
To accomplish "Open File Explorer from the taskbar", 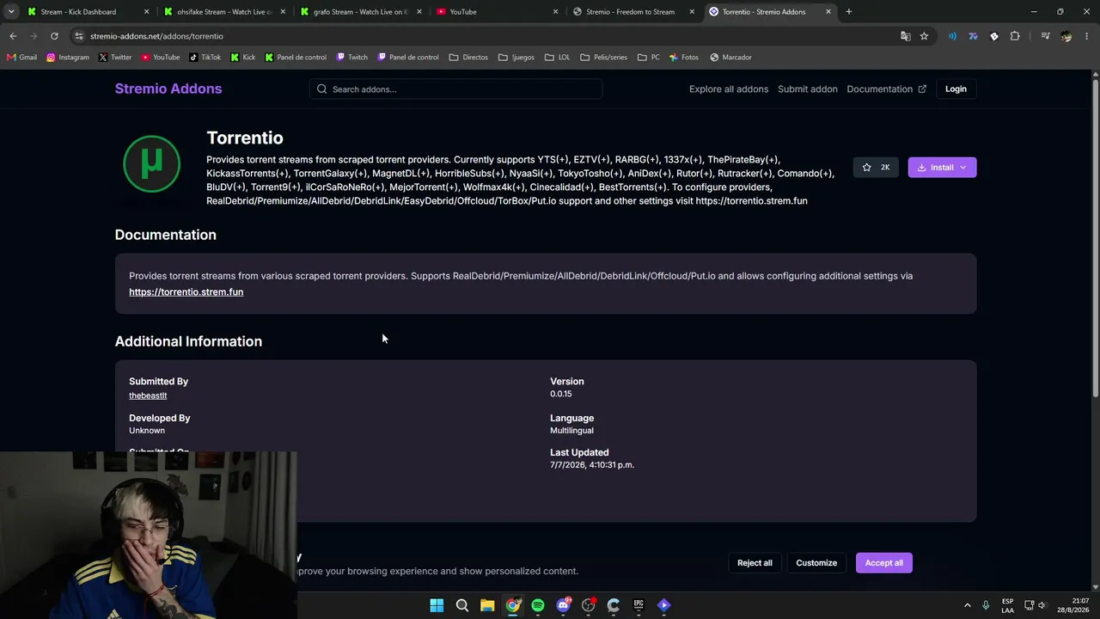I will 487,605.
